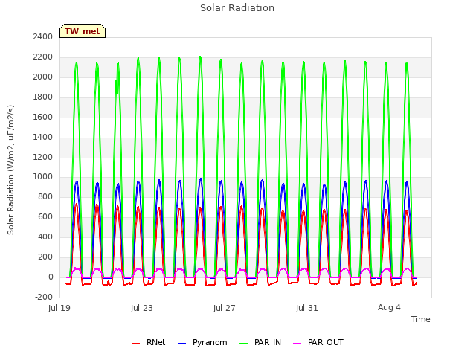Click the Jul 27 x-axis tick label
476x357 pixels.
pyautogui.click(x=225, y=308)
